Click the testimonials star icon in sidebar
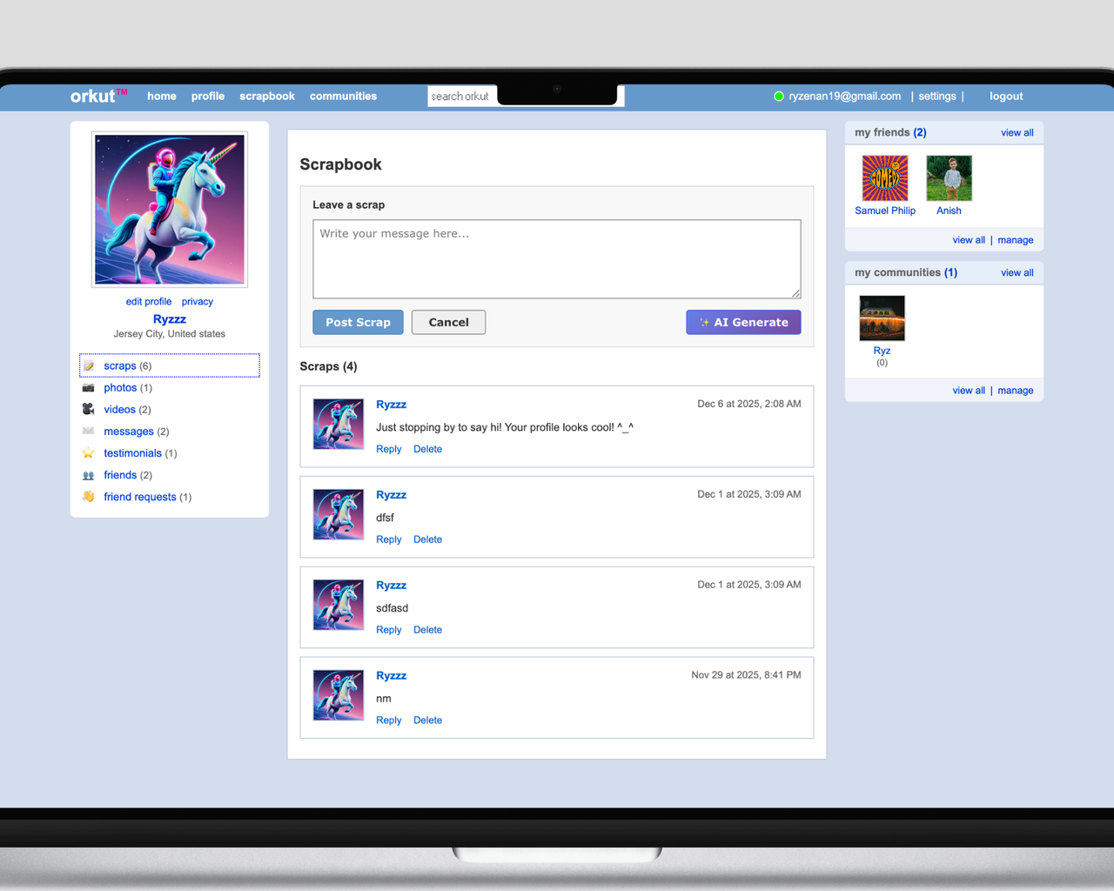Viewport: 1114px width, 891px height. pos(88,453)
